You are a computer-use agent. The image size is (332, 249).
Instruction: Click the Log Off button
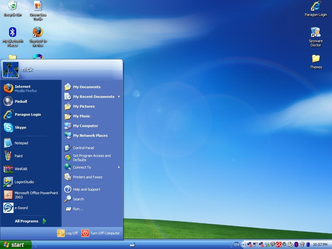(x=67, y=233)
